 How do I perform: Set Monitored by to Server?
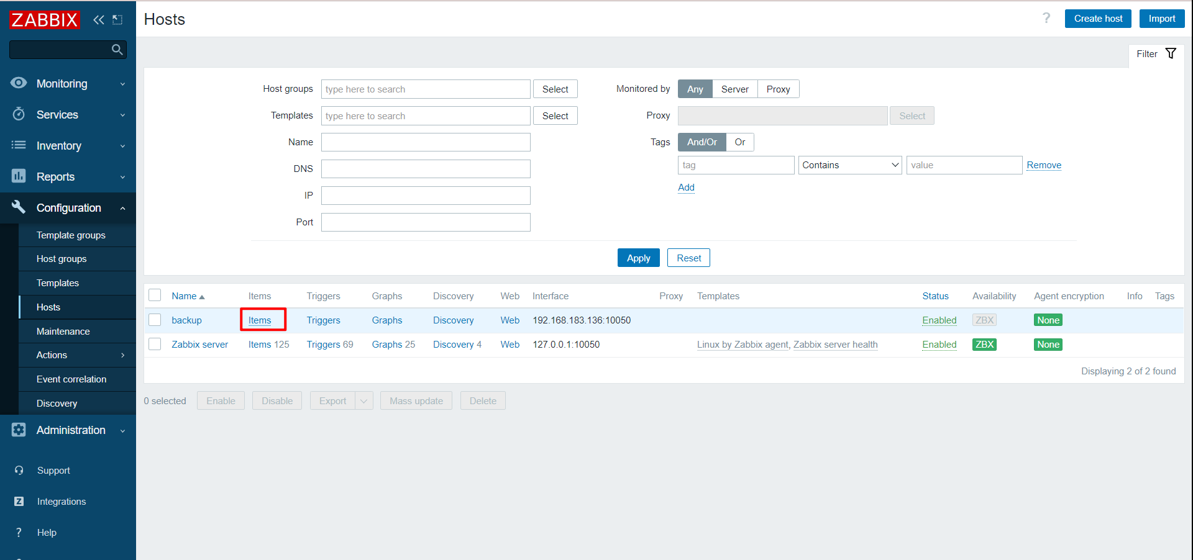pyautogui.click(x=734, y=89)
